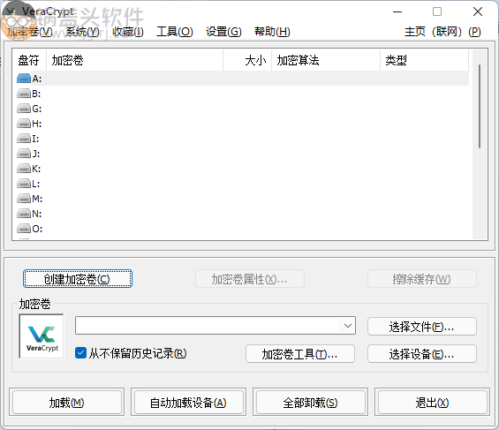Sort by the 盘符 column header
This screenshot has height=430, width=499.
click(x=29, y=60)
